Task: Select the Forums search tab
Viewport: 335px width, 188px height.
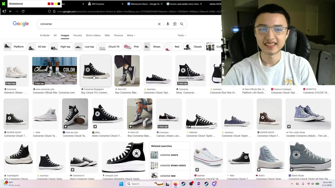Action: (77, 35)
